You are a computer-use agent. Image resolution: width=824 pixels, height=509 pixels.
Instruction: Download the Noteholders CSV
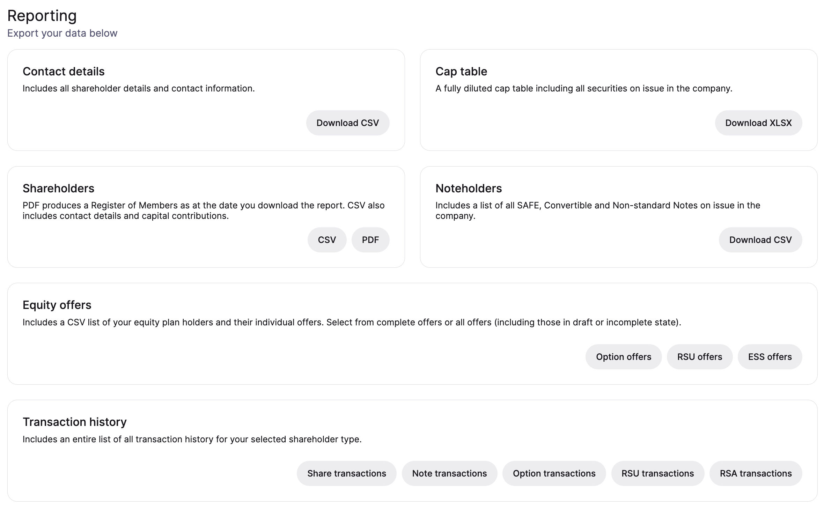point(760,240)
